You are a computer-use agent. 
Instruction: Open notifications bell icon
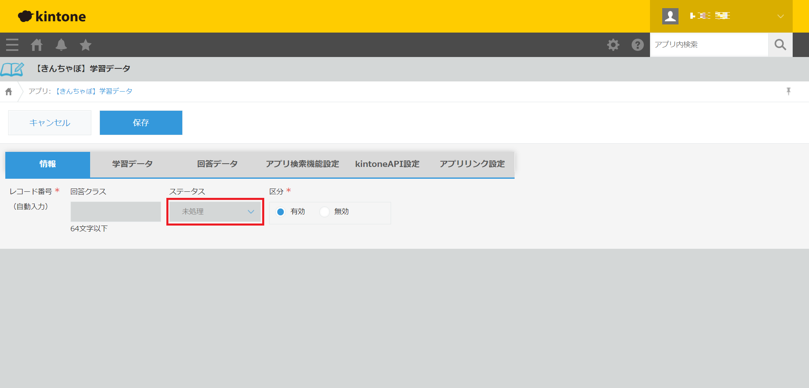pos(61,45)
